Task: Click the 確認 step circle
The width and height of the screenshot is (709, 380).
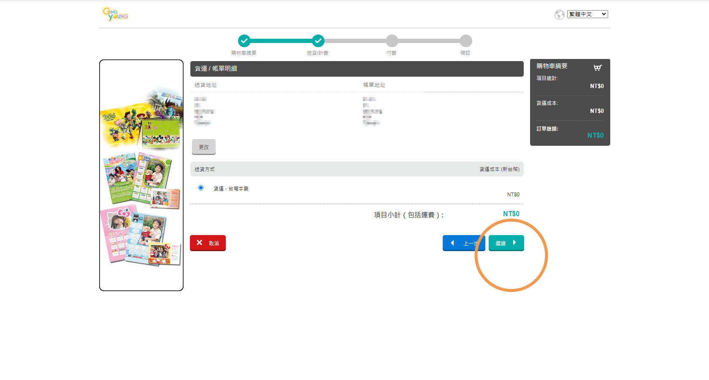Action: click(x=466, y=41)
